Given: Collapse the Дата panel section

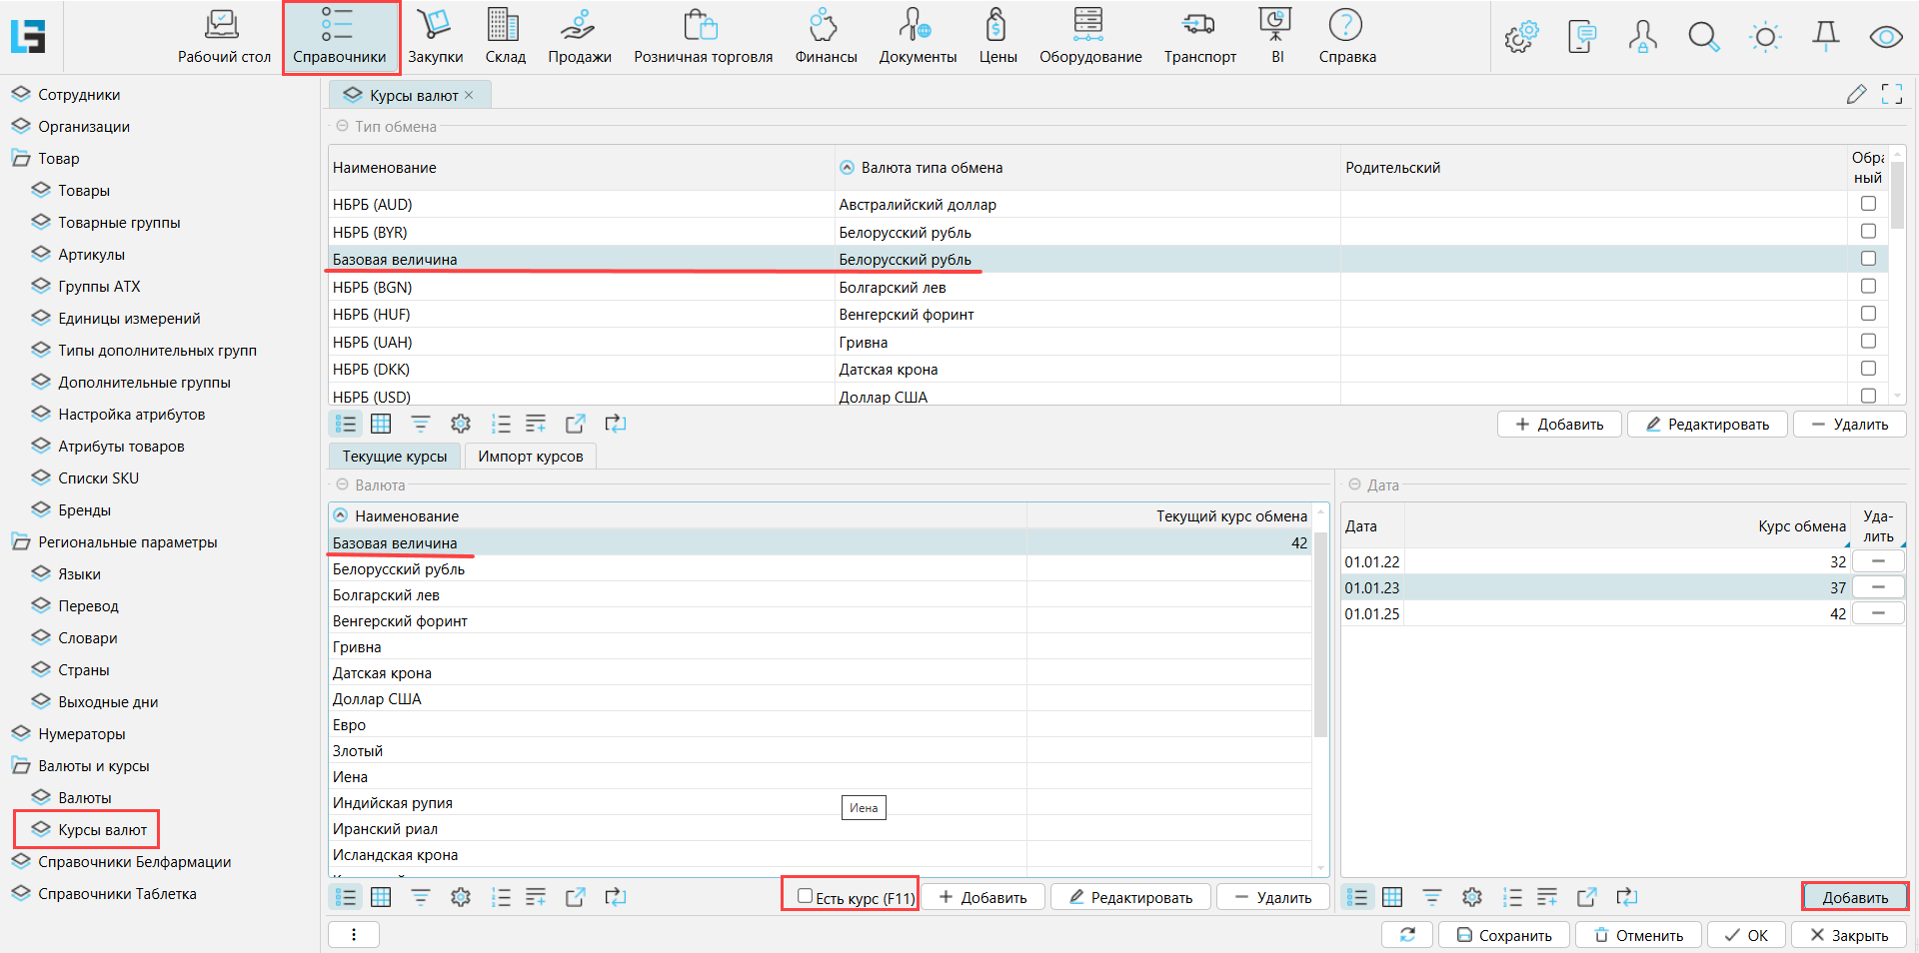Looking at the screenshot, I should click(1354, 484).
